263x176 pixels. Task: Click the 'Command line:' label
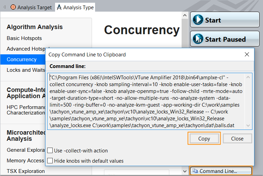[67, 66]
